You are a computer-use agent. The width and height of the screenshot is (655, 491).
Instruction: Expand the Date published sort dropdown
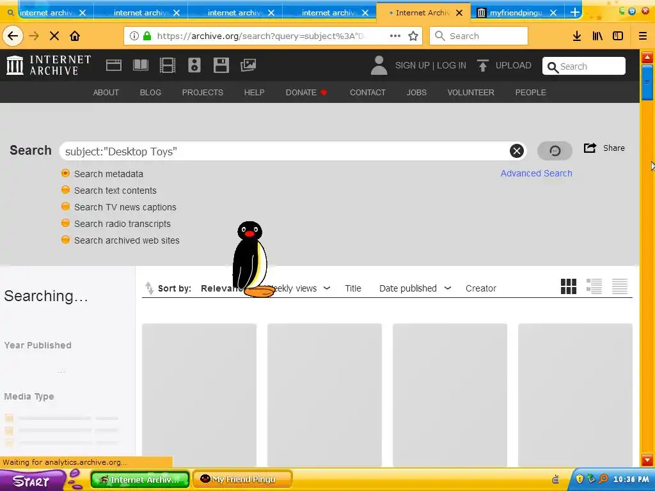pyautogui.click(x=447, y=288)
